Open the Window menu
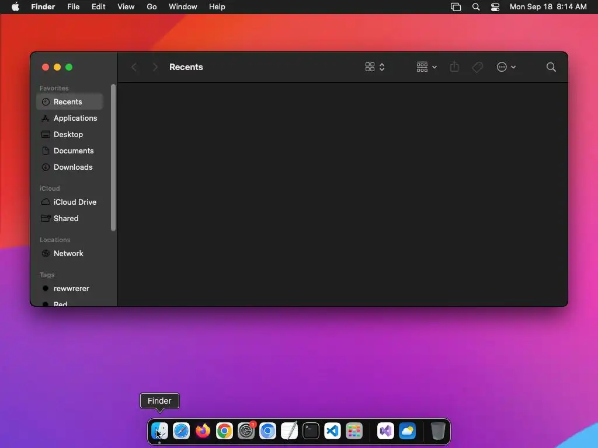Viewport: 598px width, 448px height. (x=183, y=7)
